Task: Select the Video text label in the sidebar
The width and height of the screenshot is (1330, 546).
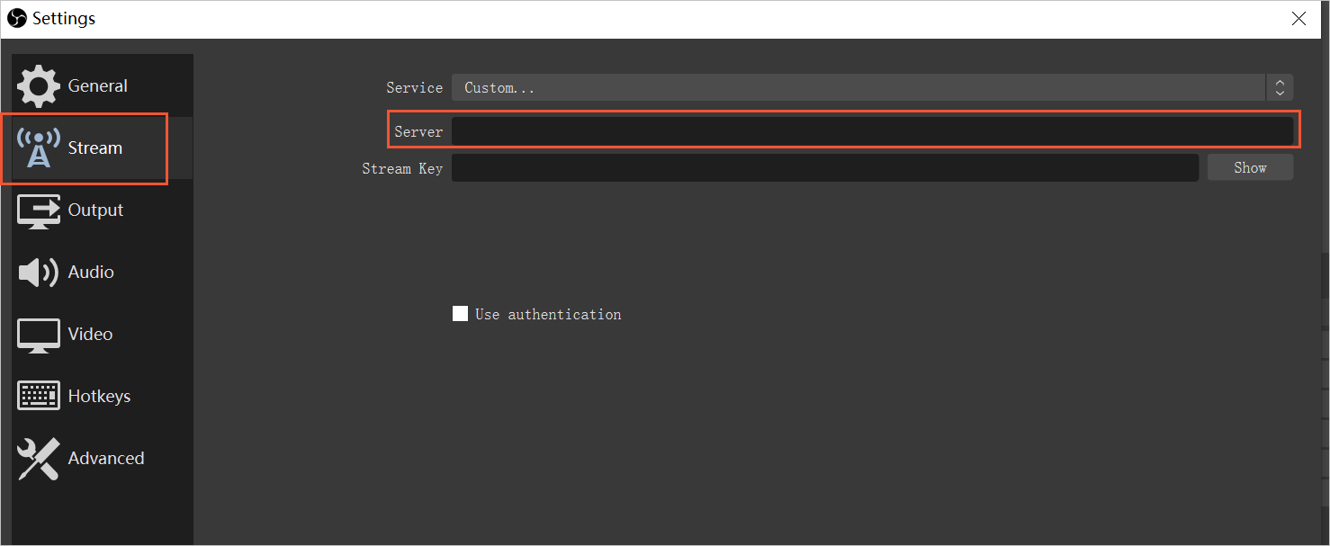Action: tap(90, 335)
